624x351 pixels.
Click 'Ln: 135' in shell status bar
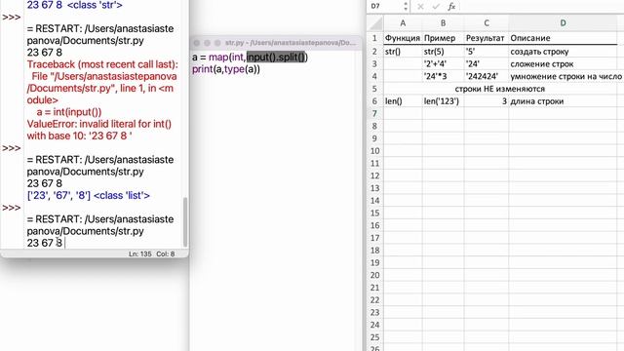(x=140, y=253)
